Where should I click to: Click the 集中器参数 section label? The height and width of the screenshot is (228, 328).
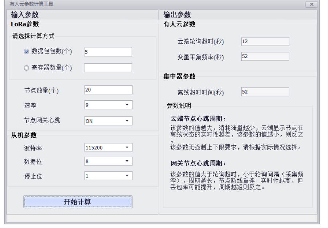pos(179,76)
